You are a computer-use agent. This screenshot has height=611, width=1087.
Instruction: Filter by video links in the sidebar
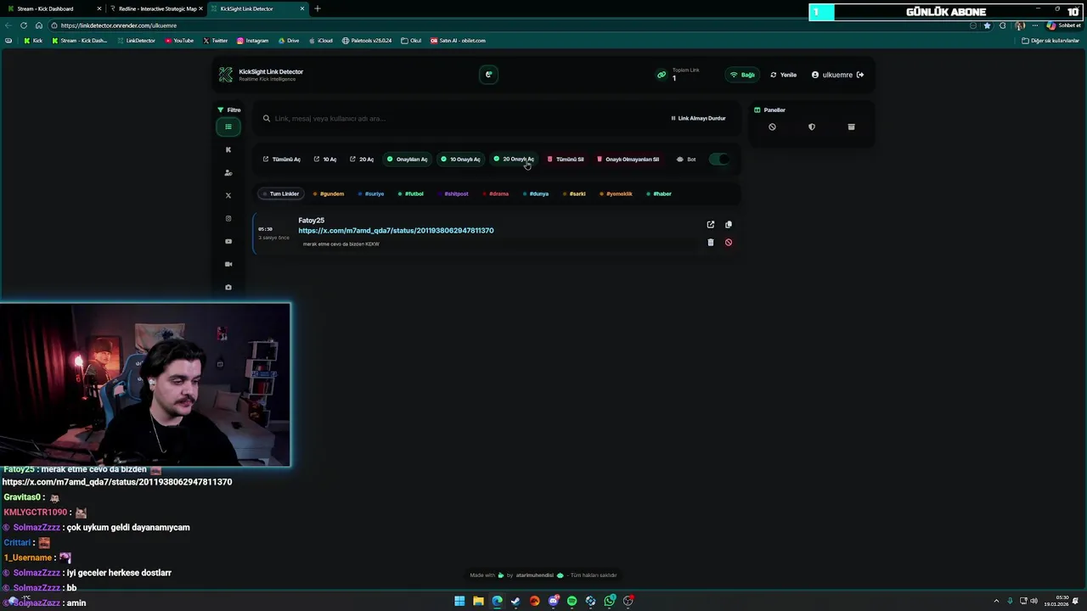pos(228,264)
